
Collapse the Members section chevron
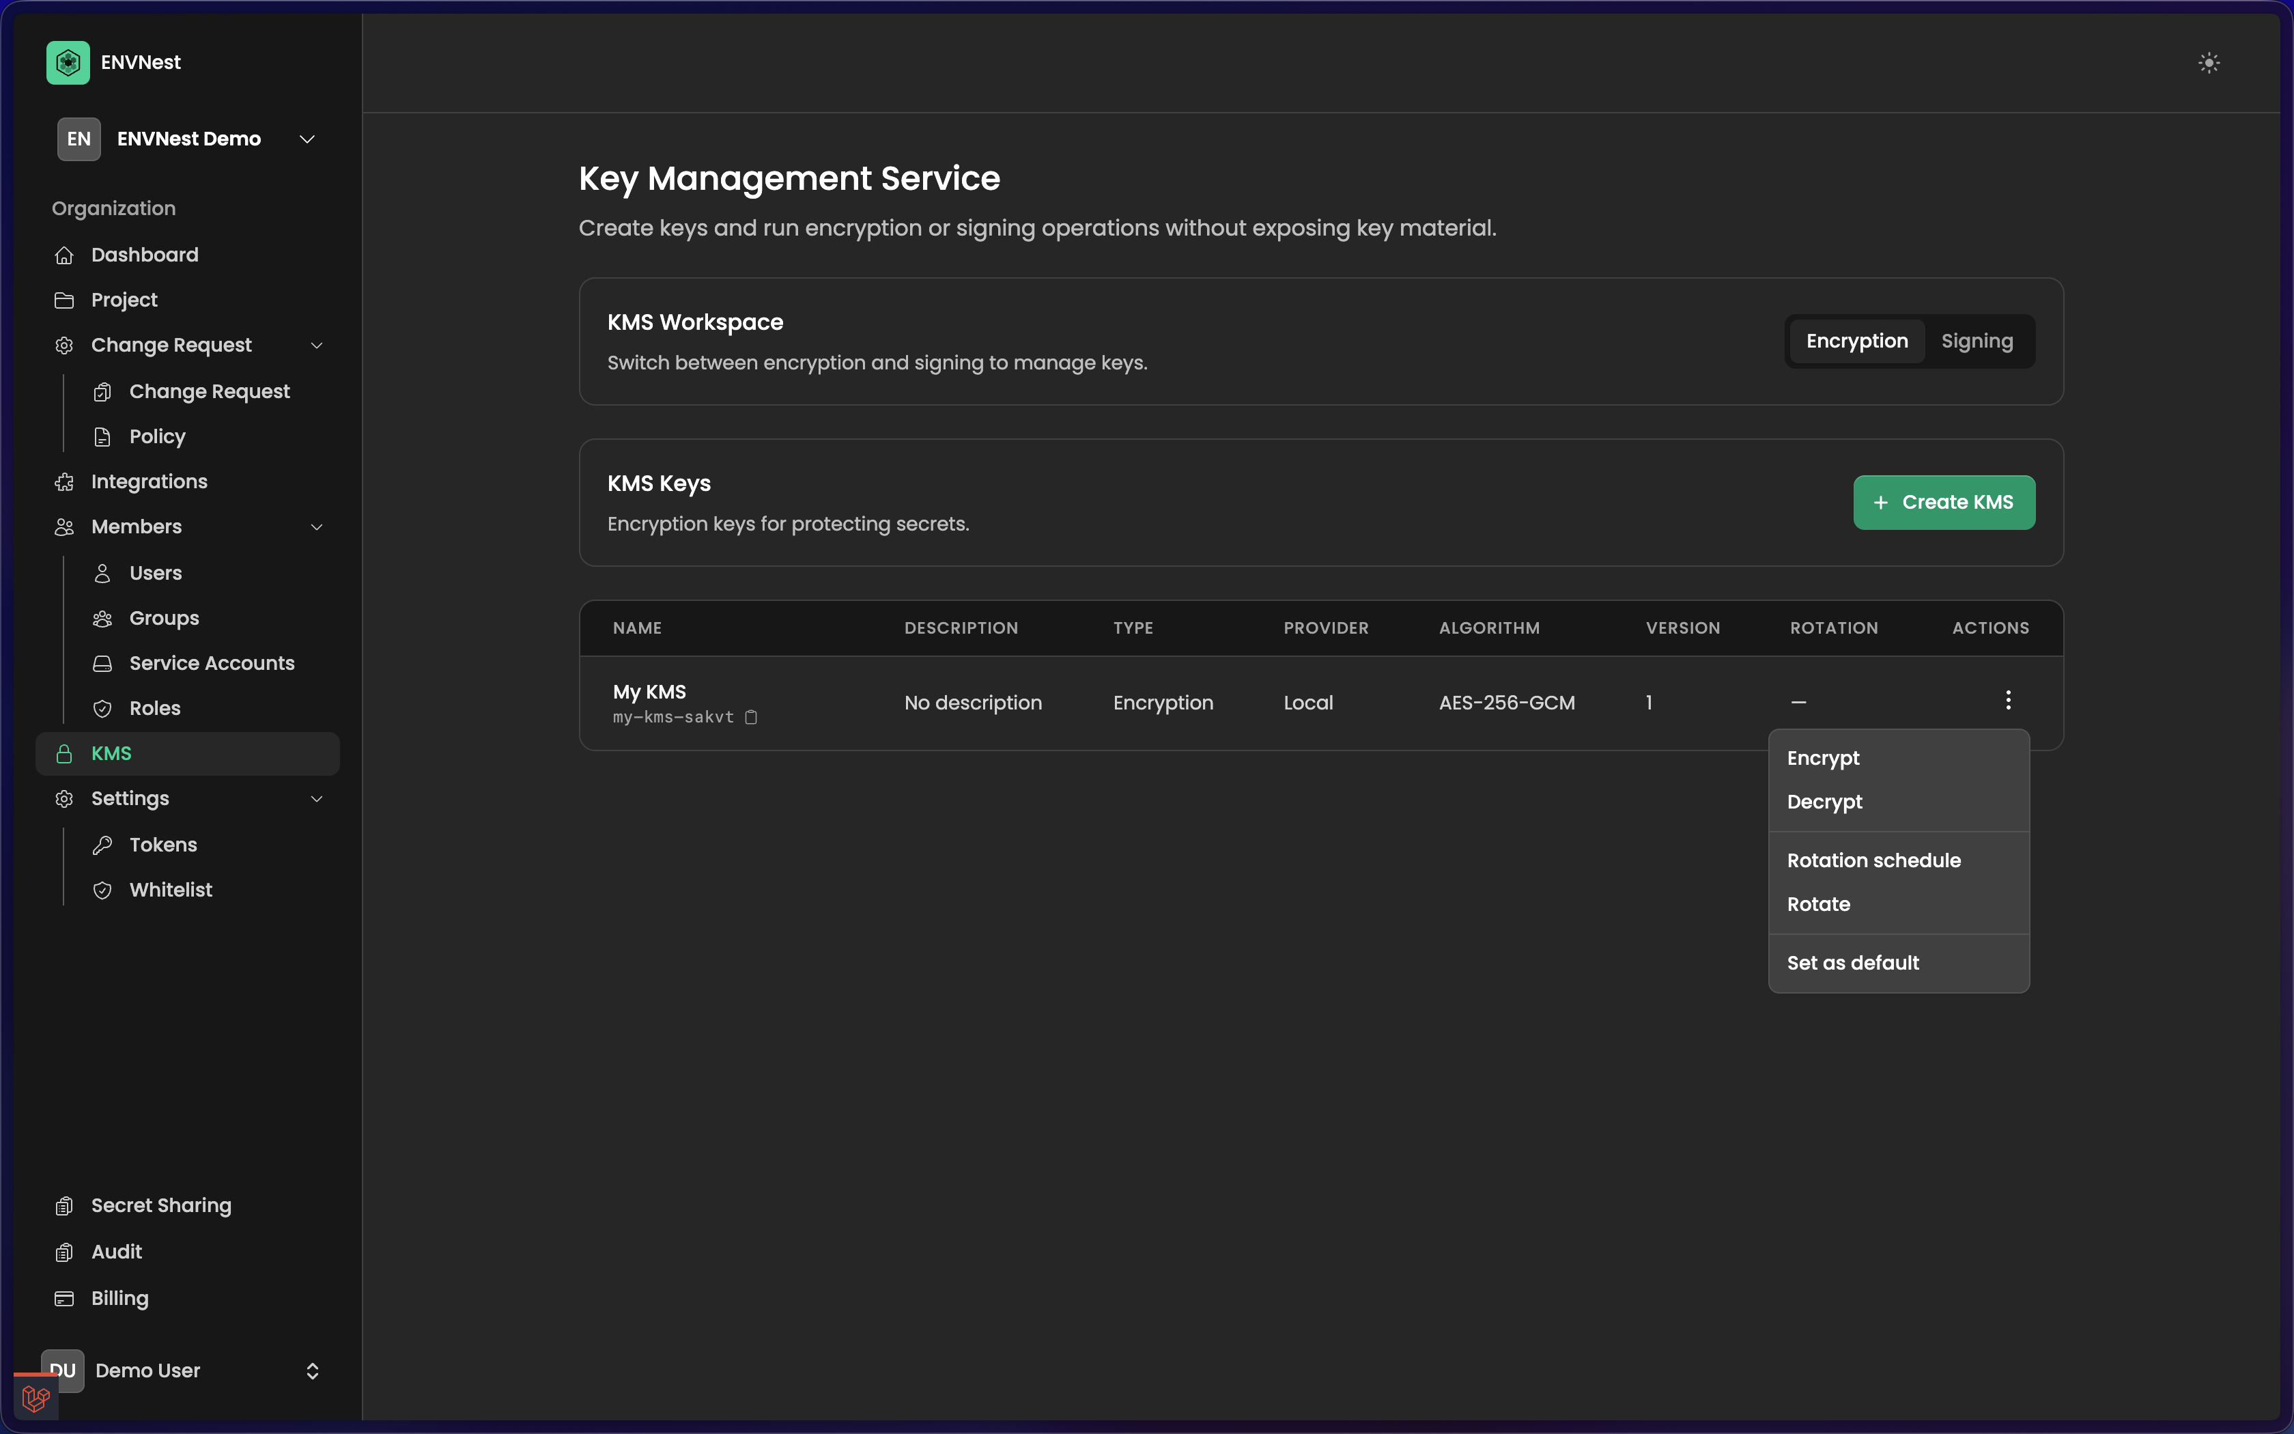tap(317, 527)
